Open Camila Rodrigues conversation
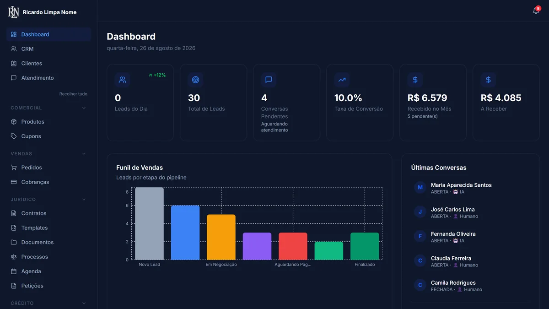 pyautogui.click(x=470, y=286)
